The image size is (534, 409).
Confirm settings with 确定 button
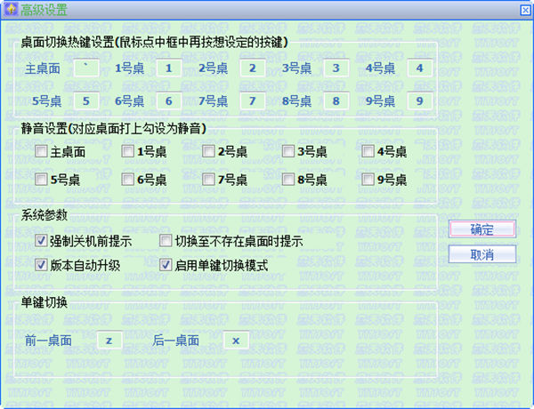(x=481, y=229)
